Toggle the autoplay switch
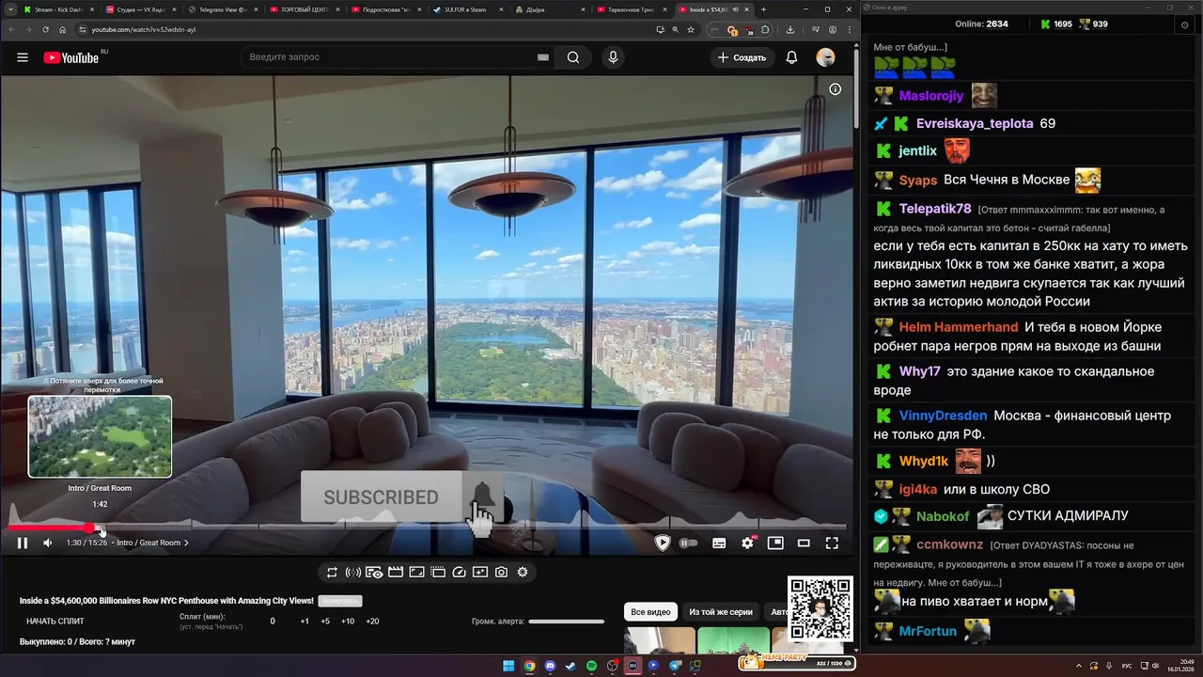This screenshot has height=677, width=1203. pos(688,543)
